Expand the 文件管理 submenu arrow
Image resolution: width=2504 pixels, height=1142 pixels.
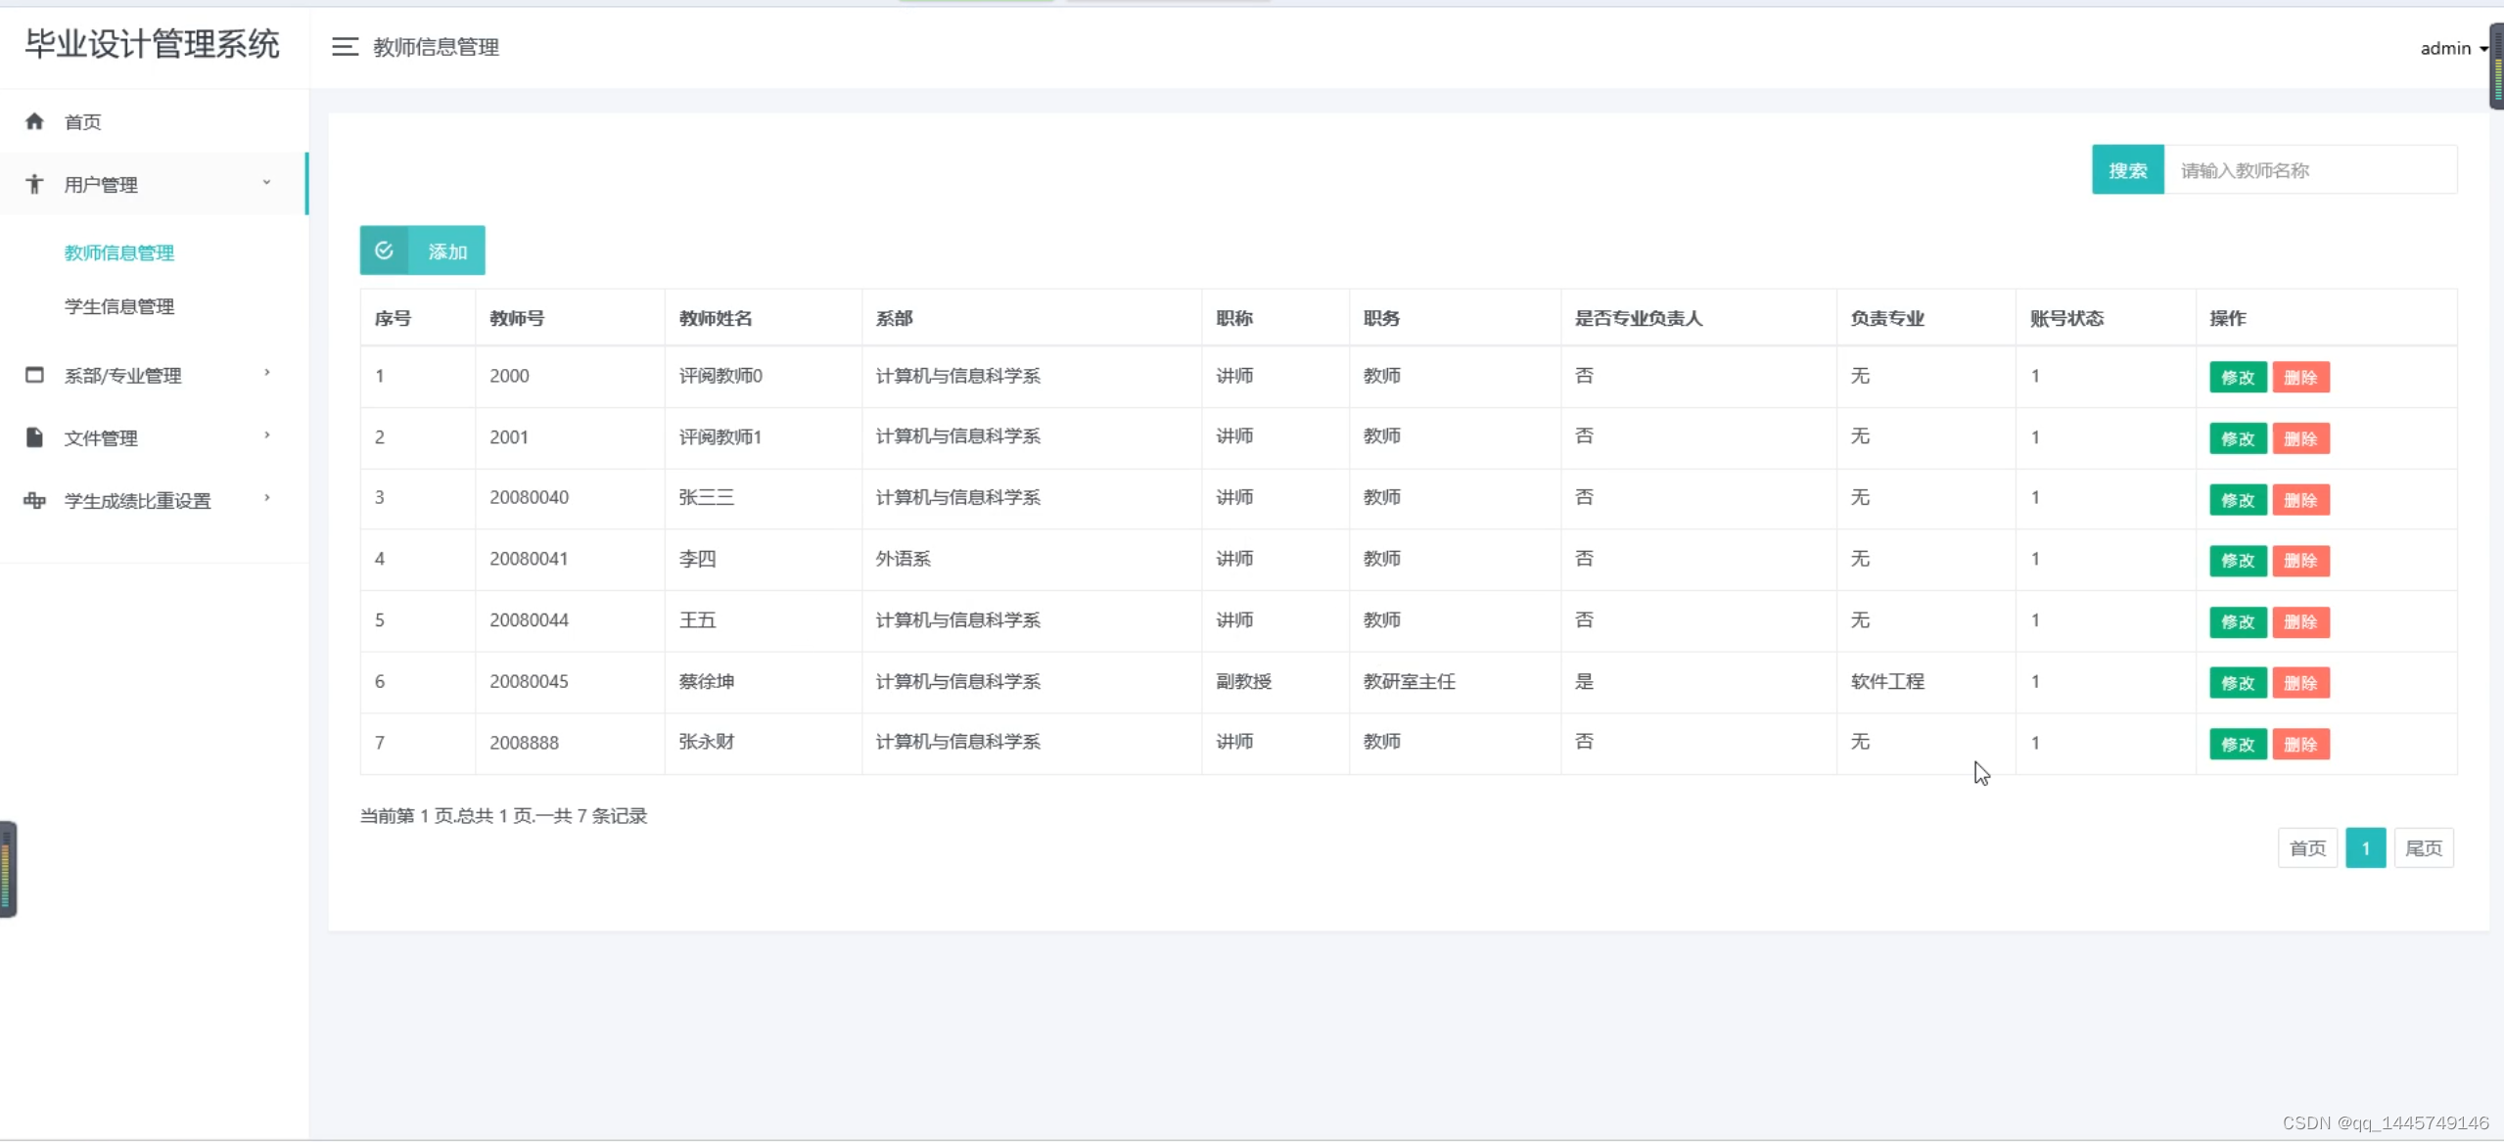(x=266, y=435)
